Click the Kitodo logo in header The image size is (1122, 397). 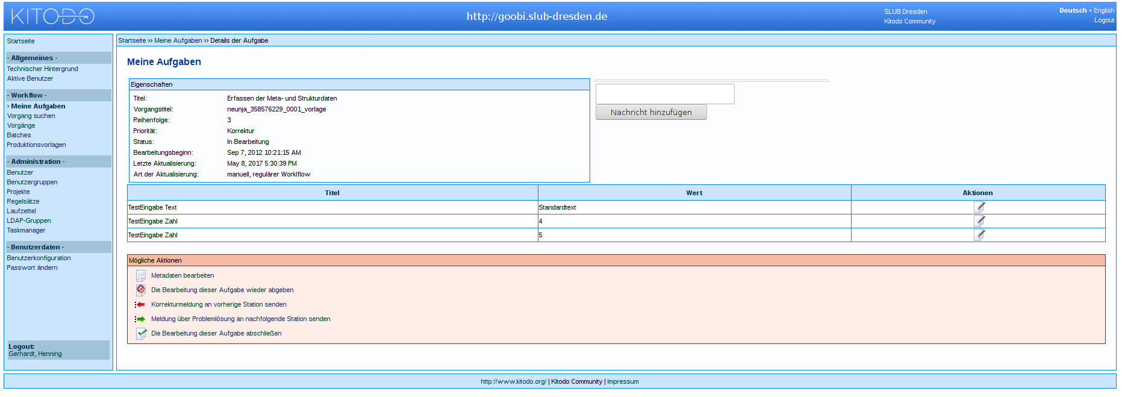coord(53,16)
